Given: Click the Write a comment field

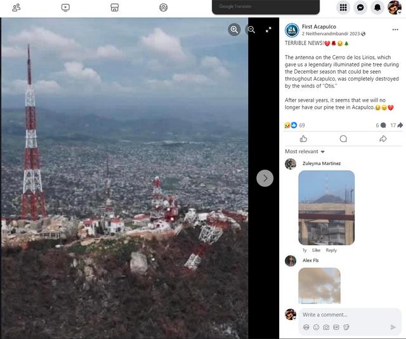Looking at the screenshot, I should (x=343, y=315).
